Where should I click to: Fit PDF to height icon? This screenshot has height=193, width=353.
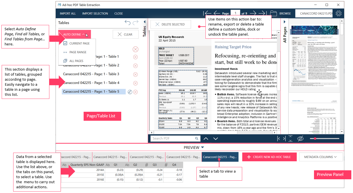(290, 138)
